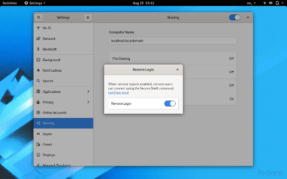Viewport: 287px width, 179px height.
Task: Close the Remote Login dialog
Action: pyautogui.click(x=177, y=70)
